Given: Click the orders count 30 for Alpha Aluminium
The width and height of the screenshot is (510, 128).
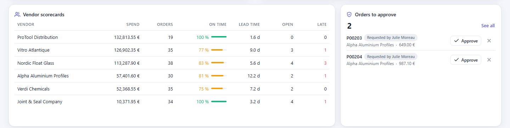Looking at the screenshot, I should click(x=170, y=76).
